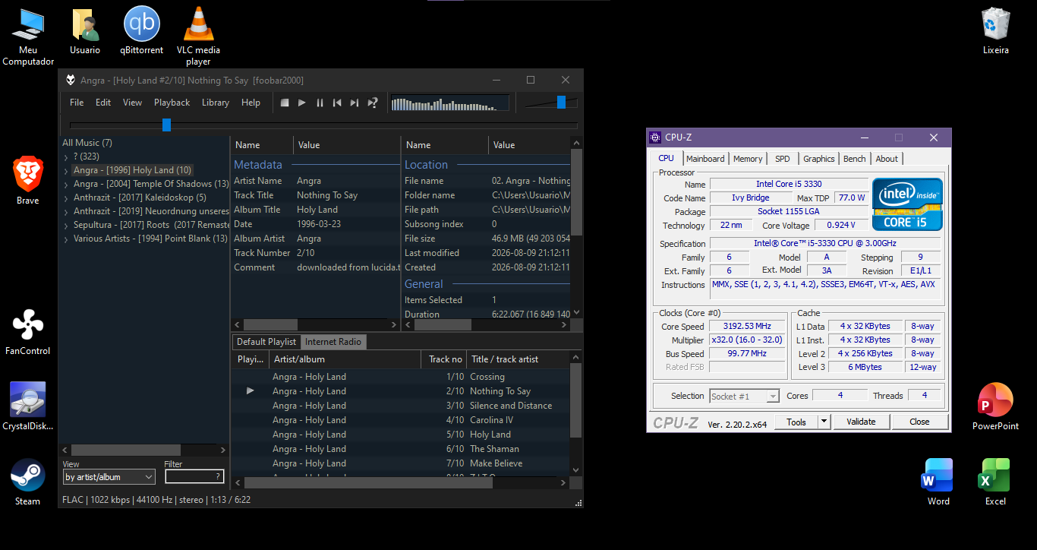Click the spectrum visualizer in foobar2000 toolbar
This screenshot has width=1037, height=550.
pos(450,103)
